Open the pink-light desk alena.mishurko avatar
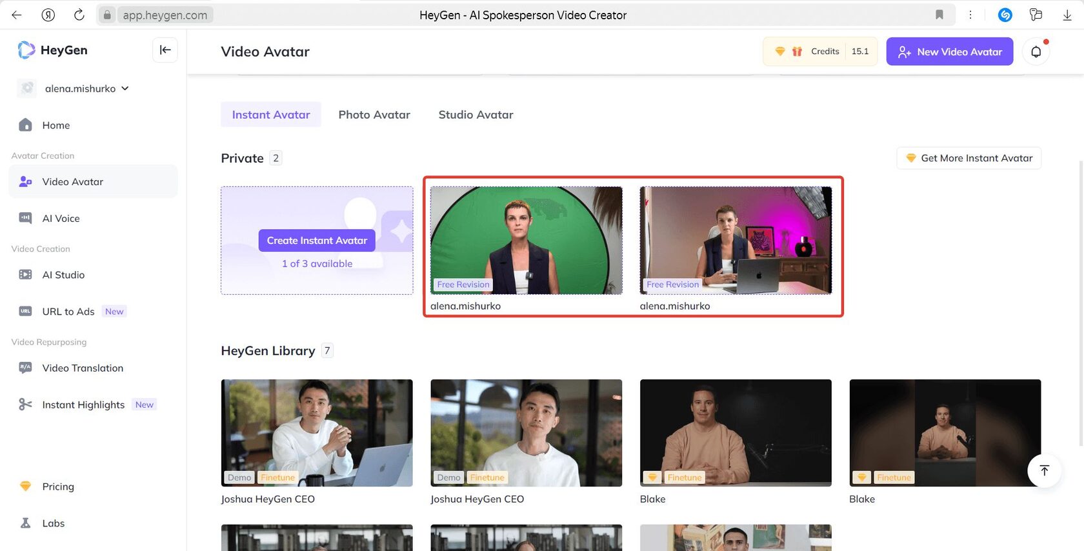1084x551 pixels. 736,241
